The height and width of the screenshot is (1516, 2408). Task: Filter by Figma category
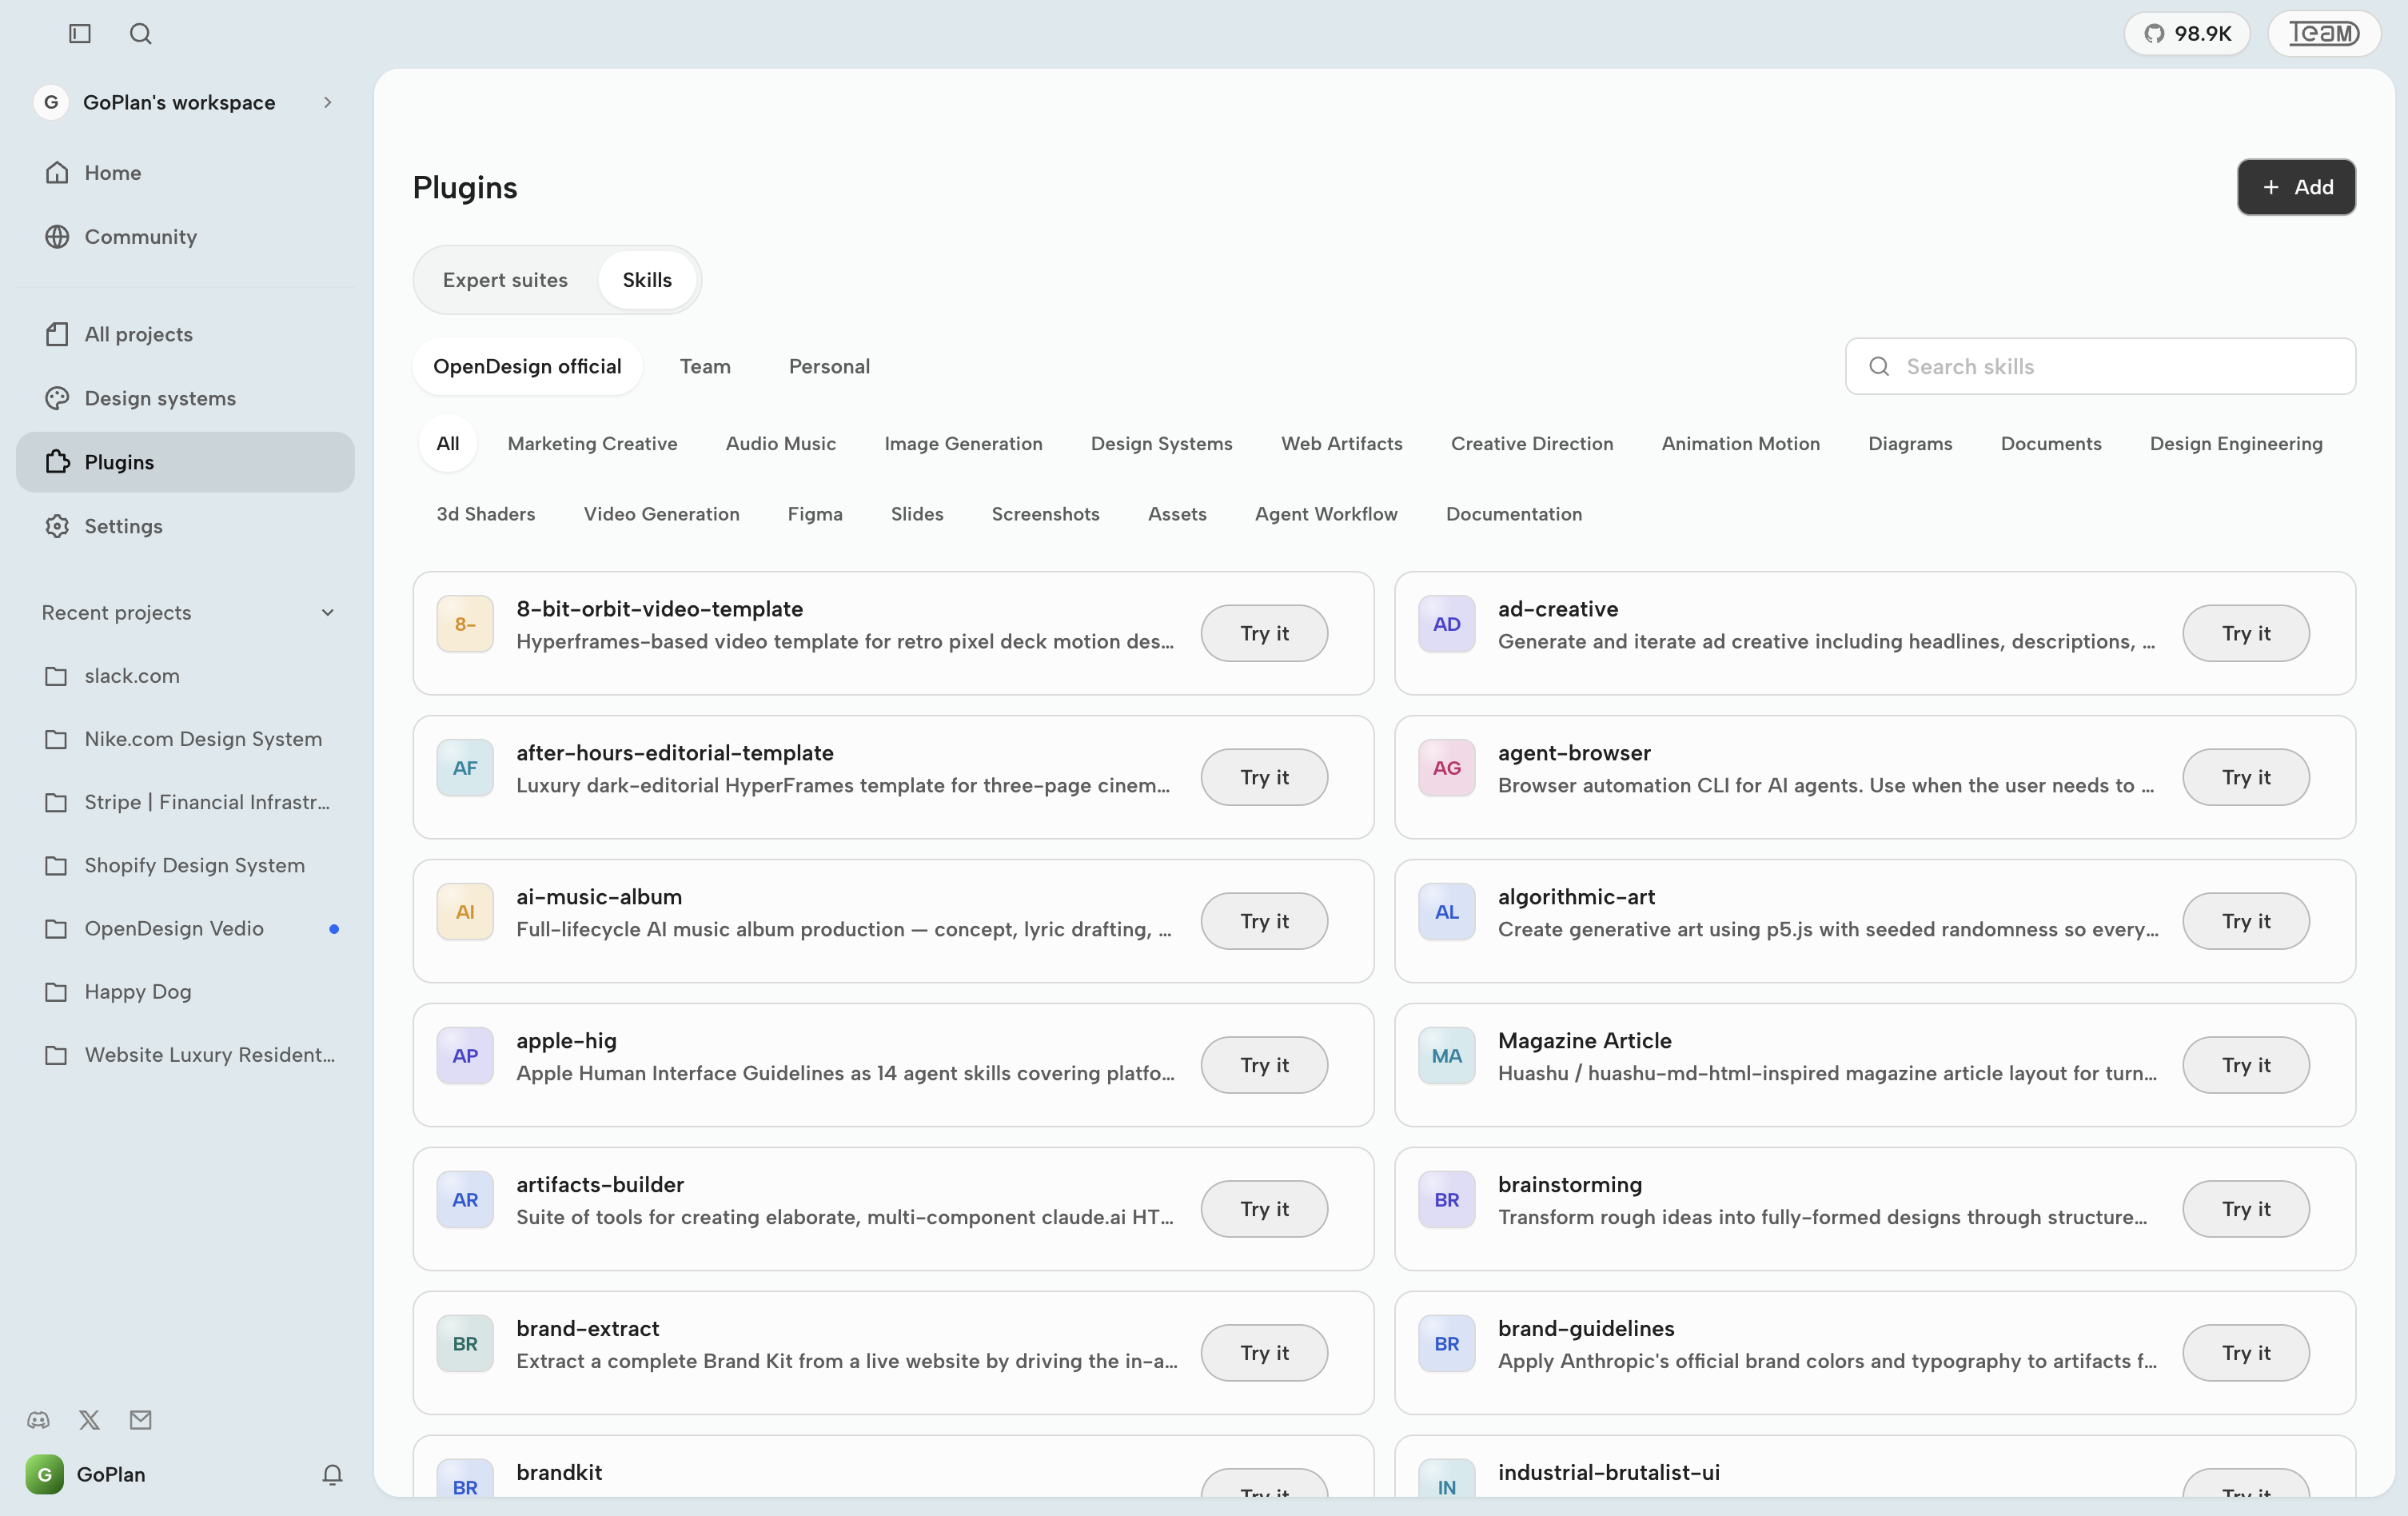(x=815, y=514)
